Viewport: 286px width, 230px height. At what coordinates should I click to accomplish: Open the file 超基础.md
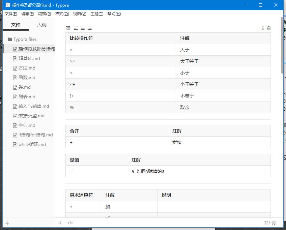tap(29, 58)
